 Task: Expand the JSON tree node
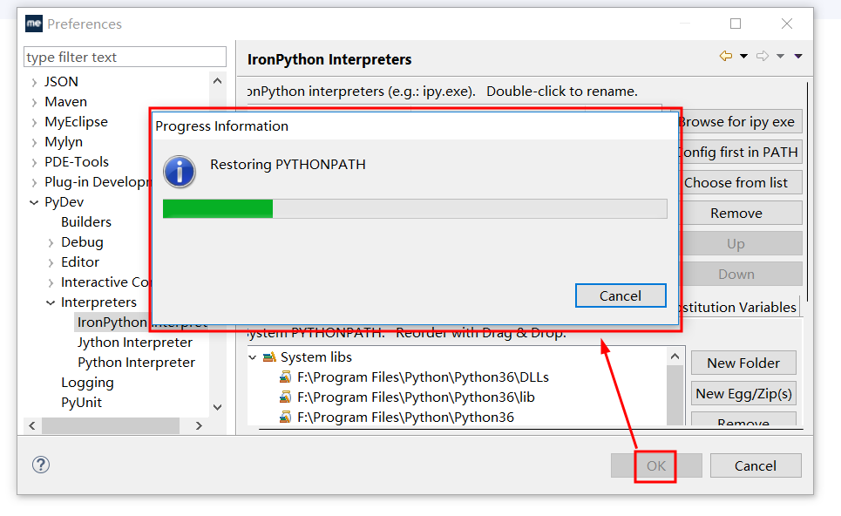click(34, 82)
